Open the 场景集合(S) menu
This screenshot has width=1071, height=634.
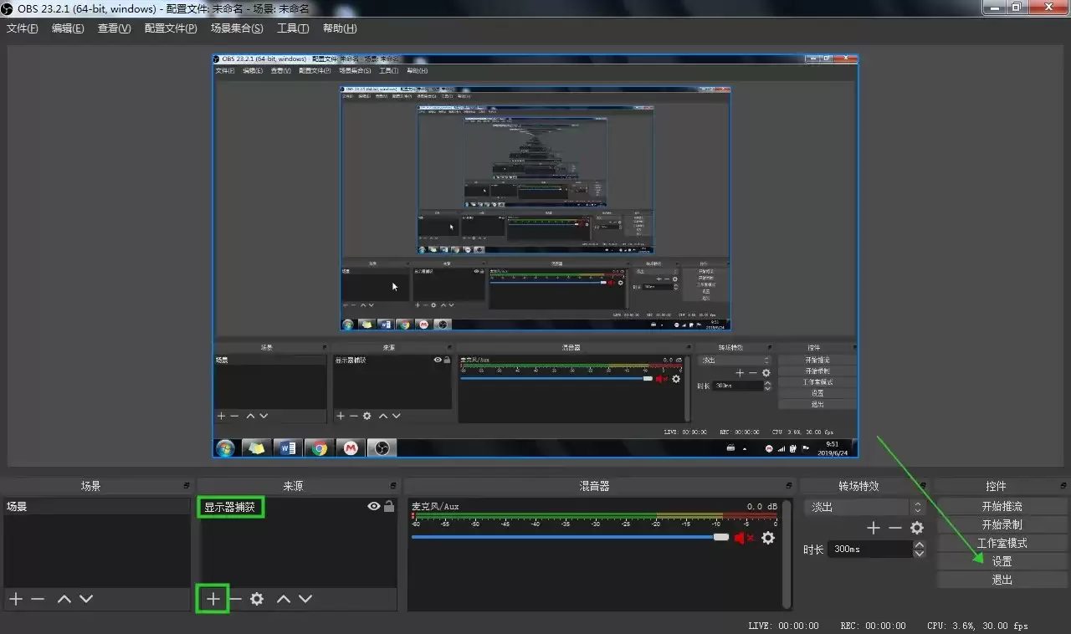(x=237, y=28)
